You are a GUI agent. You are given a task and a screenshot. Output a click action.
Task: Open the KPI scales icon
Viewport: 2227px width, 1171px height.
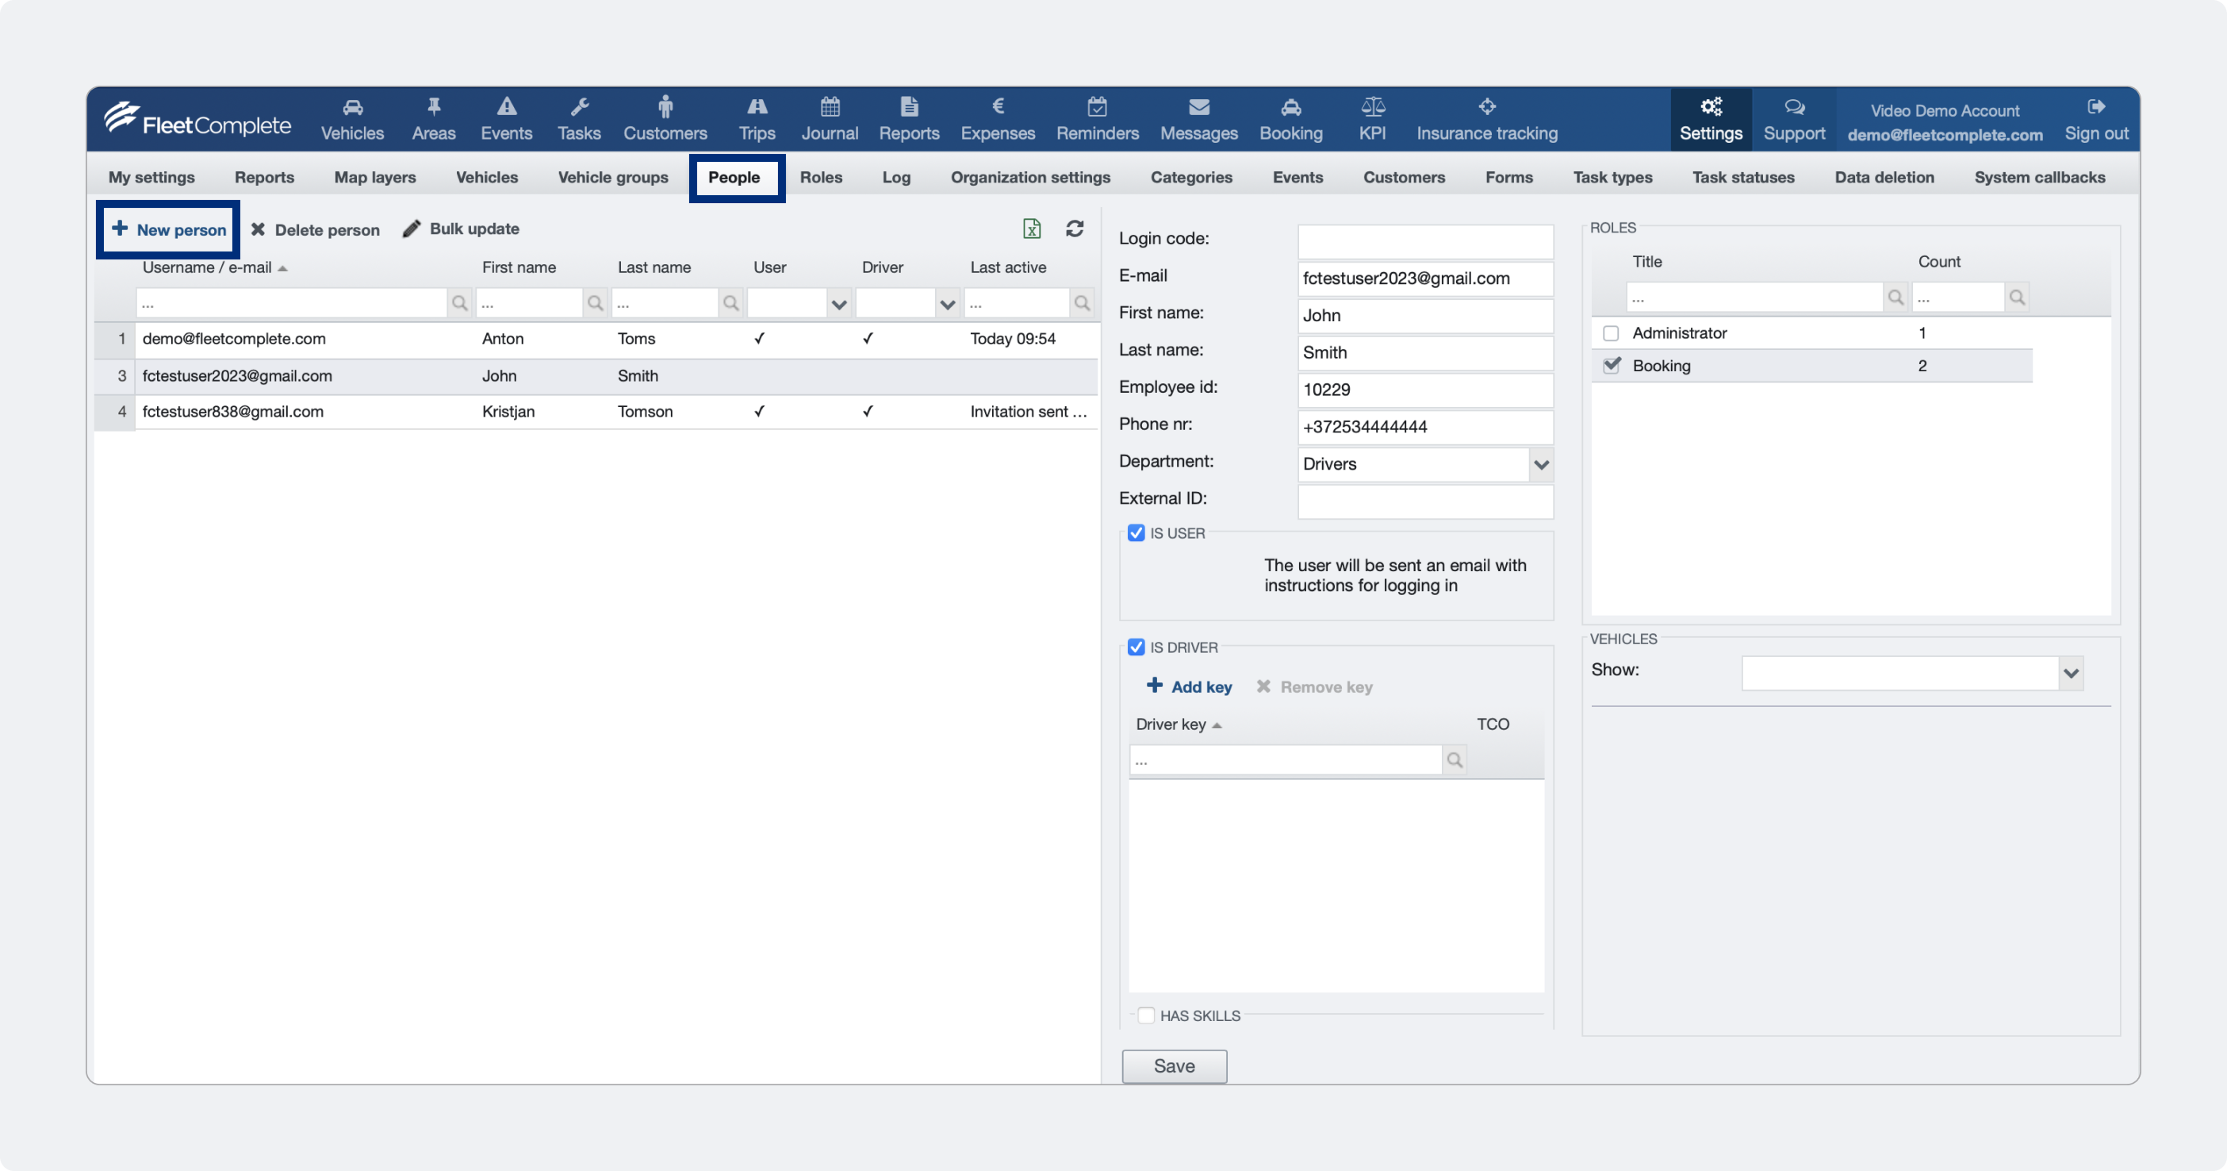coord(1372,107)
